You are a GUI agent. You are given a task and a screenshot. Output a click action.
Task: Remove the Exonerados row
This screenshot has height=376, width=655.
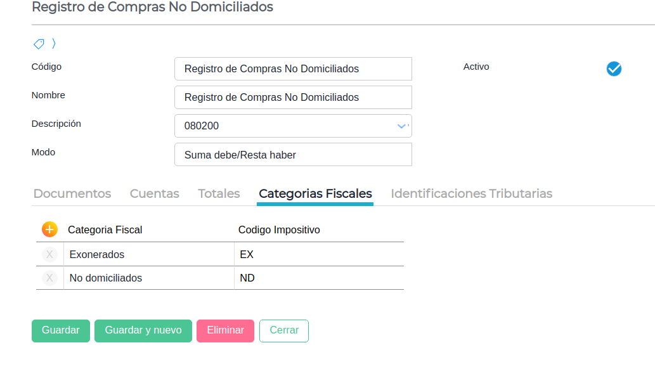(49, 254)
